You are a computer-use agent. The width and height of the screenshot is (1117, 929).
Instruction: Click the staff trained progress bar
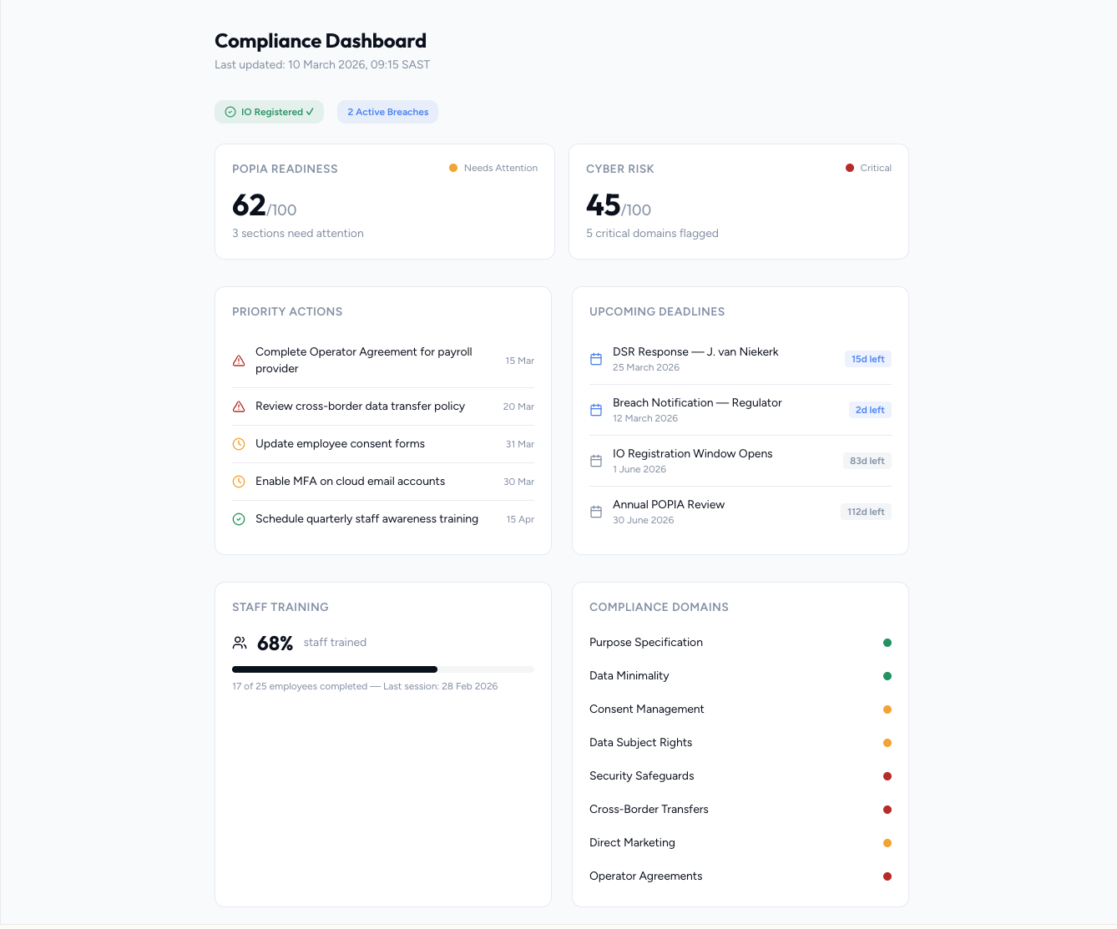point(383,669)
